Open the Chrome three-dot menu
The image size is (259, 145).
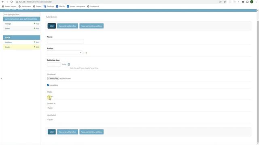pos(256,2)
